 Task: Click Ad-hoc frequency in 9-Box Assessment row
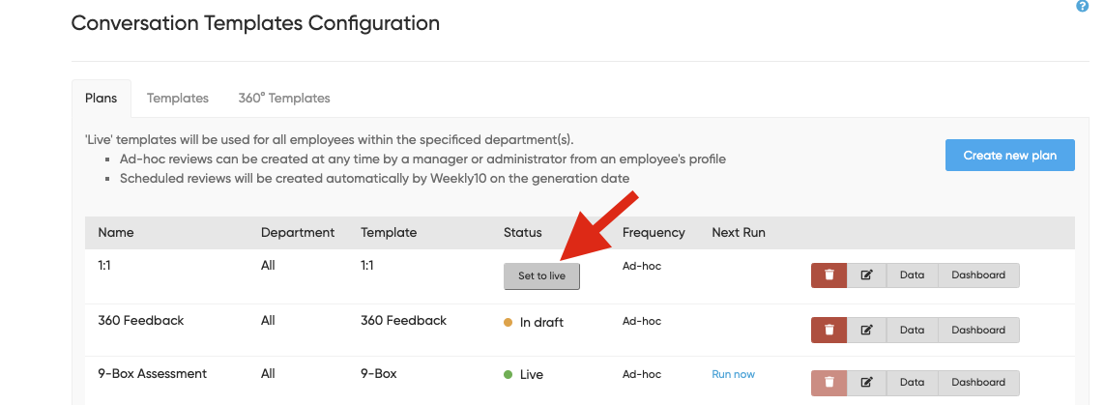click(x=642, y=375)
